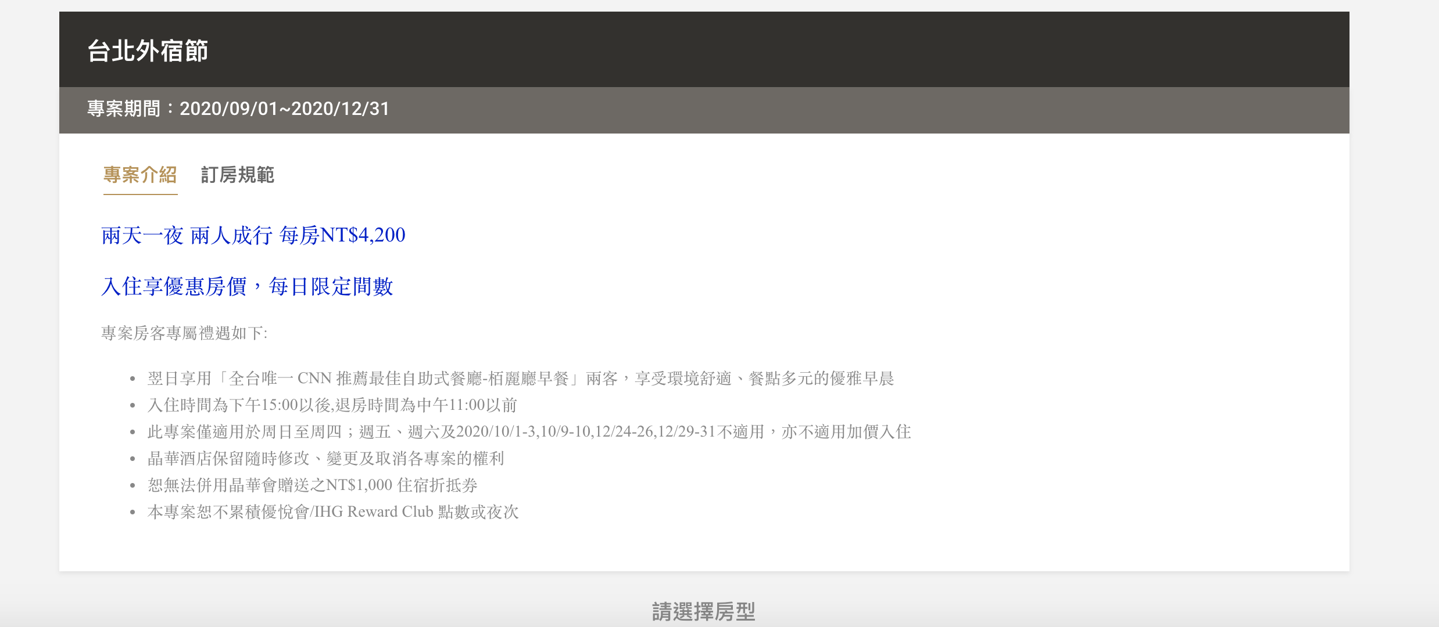This screenshot has width=1439, height=627.
Task: Select the 每房NT$4,200 price headline
Action: click(253, 235)
